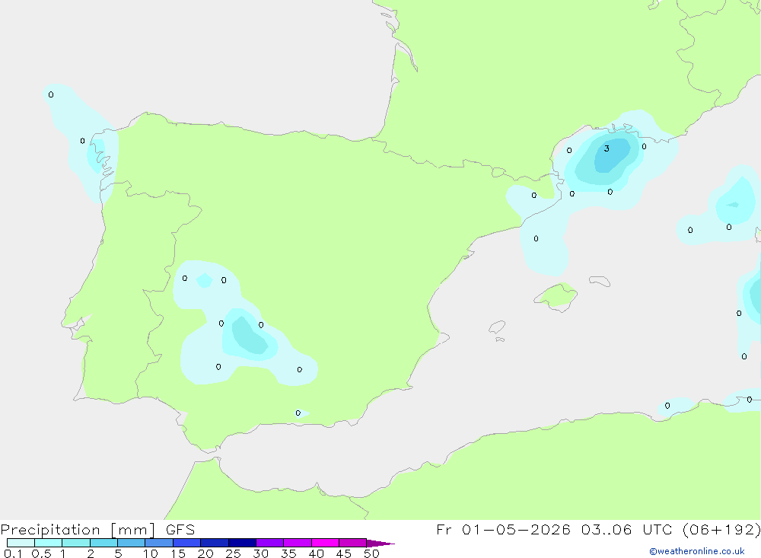Click the purple arrow above 50 mm
The width and height of the screenshot is (761, 558).
380,544
